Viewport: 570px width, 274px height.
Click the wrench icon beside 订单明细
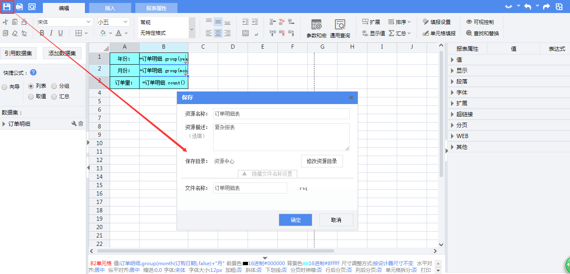coord(74,124)
